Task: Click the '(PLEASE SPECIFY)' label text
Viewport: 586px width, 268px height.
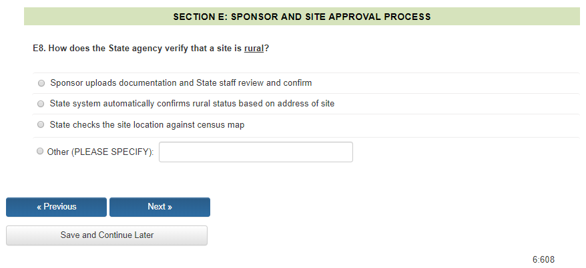Action: point(112,152)
